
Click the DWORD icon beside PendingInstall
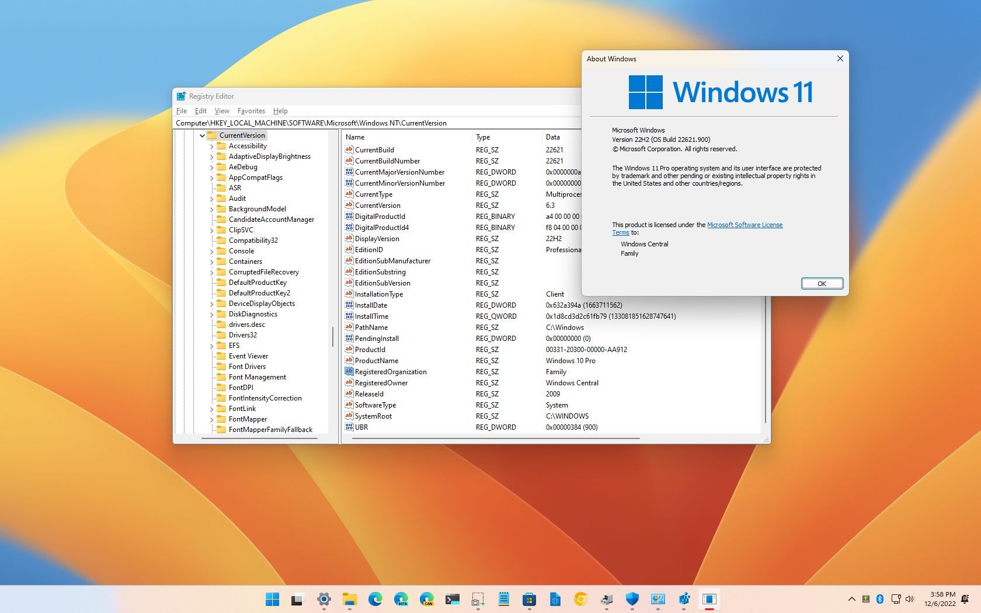coord(349,339)
